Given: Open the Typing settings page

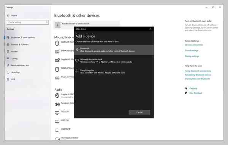Looking at the screenshot, I should click(14, 58).
